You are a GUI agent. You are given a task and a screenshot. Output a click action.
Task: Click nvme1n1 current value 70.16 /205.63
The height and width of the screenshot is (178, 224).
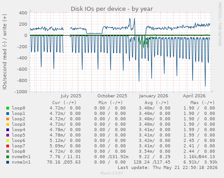(64, 162)
